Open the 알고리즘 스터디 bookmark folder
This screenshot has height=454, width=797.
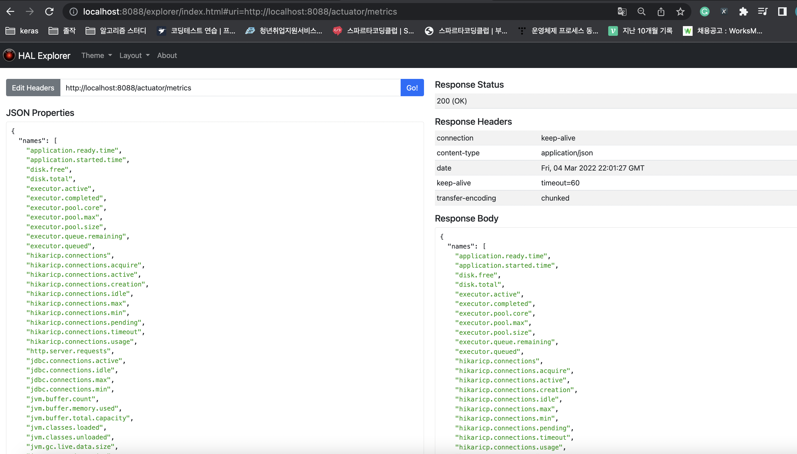(x=116, y=31)
